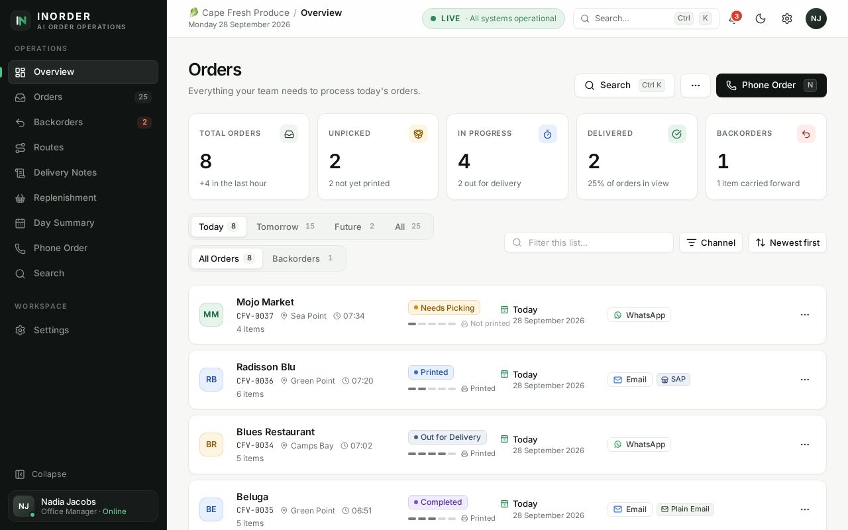
Task: Open the Newest first sort dropdown
Action: 787,242
